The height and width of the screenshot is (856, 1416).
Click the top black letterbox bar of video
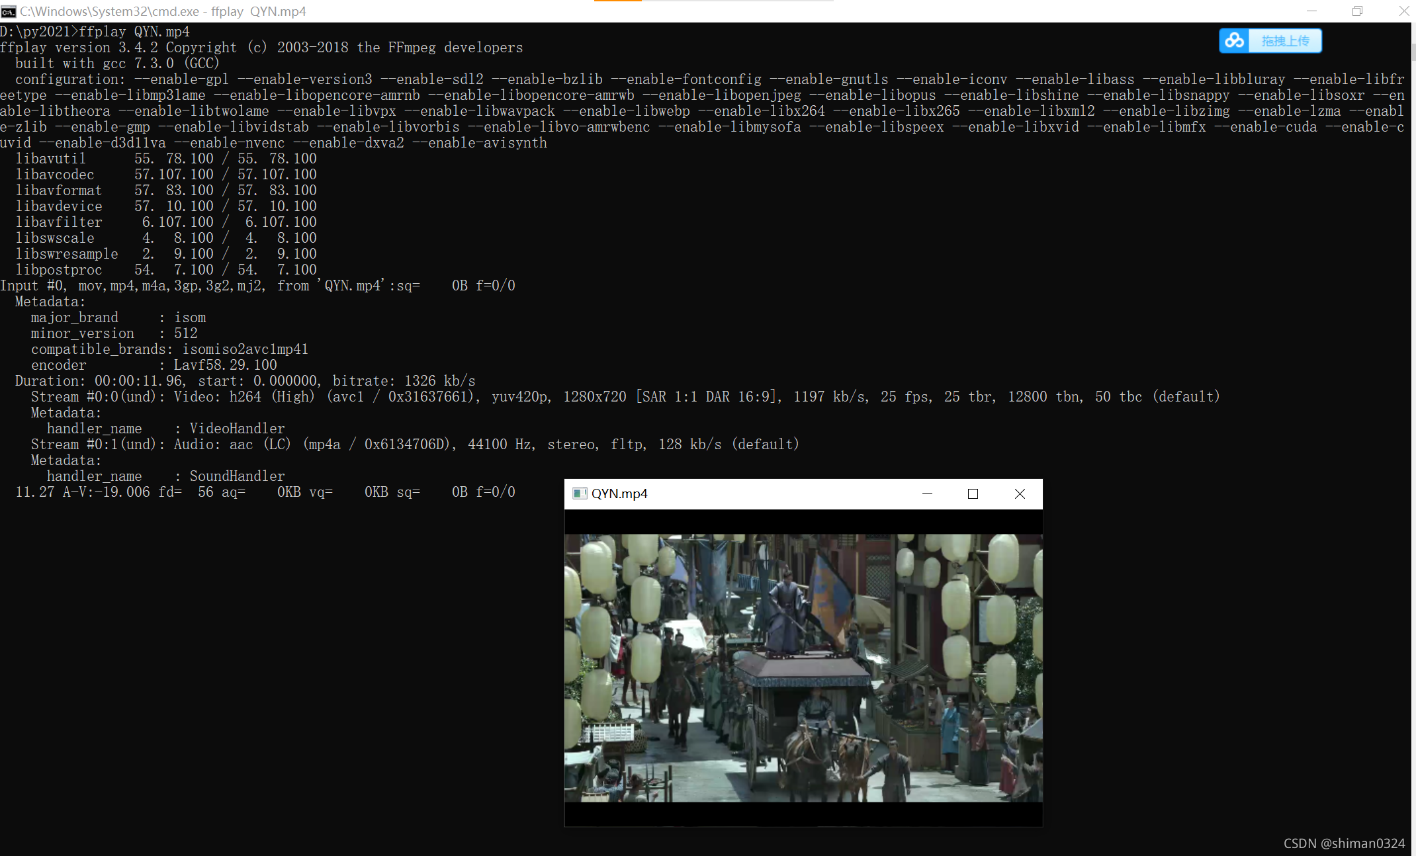803,521
